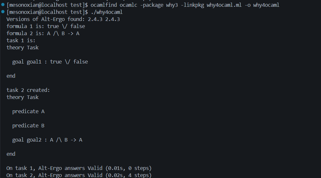The height and width of the screenshot is (178, 321).
Task: Click the "task 1 is:" output line
Action: click(21, 40)
